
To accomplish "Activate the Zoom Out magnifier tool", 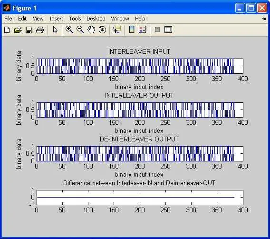I will pyautogui.click(x=80, y=30).
